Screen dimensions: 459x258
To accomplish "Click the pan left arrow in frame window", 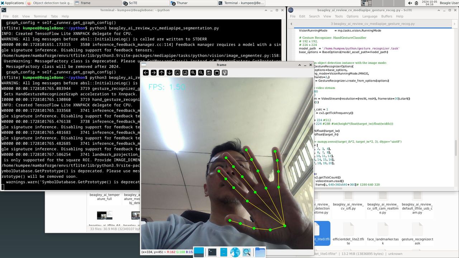I will pyautogui.click(x=146, y=73).
